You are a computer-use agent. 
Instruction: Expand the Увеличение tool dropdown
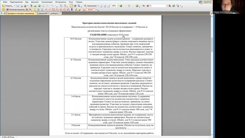[x=98, y=6]
